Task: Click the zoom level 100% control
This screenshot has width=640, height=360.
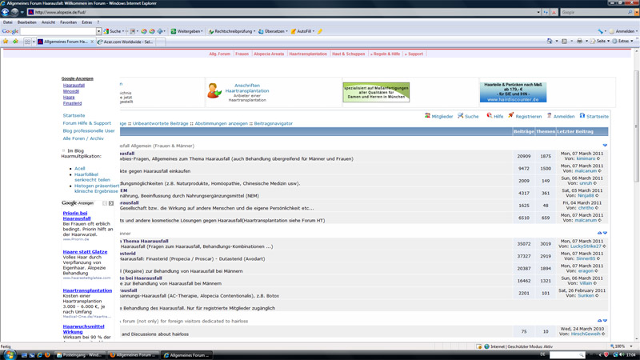Action: pos(621,346)
